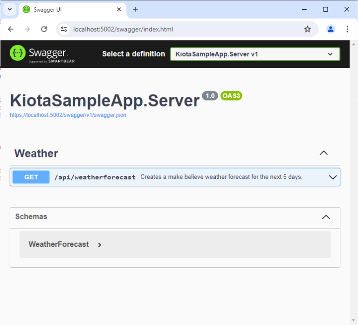Collapse the Schemas section
This screenshot has height=325, width=358.
click(x=326, y=217)
